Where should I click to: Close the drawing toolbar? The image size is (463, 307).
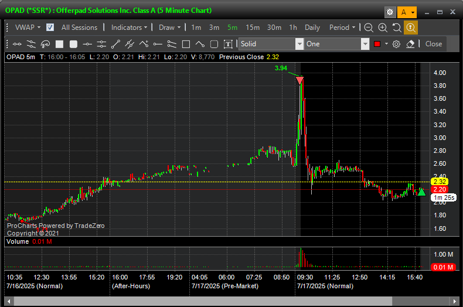[434, 44]
